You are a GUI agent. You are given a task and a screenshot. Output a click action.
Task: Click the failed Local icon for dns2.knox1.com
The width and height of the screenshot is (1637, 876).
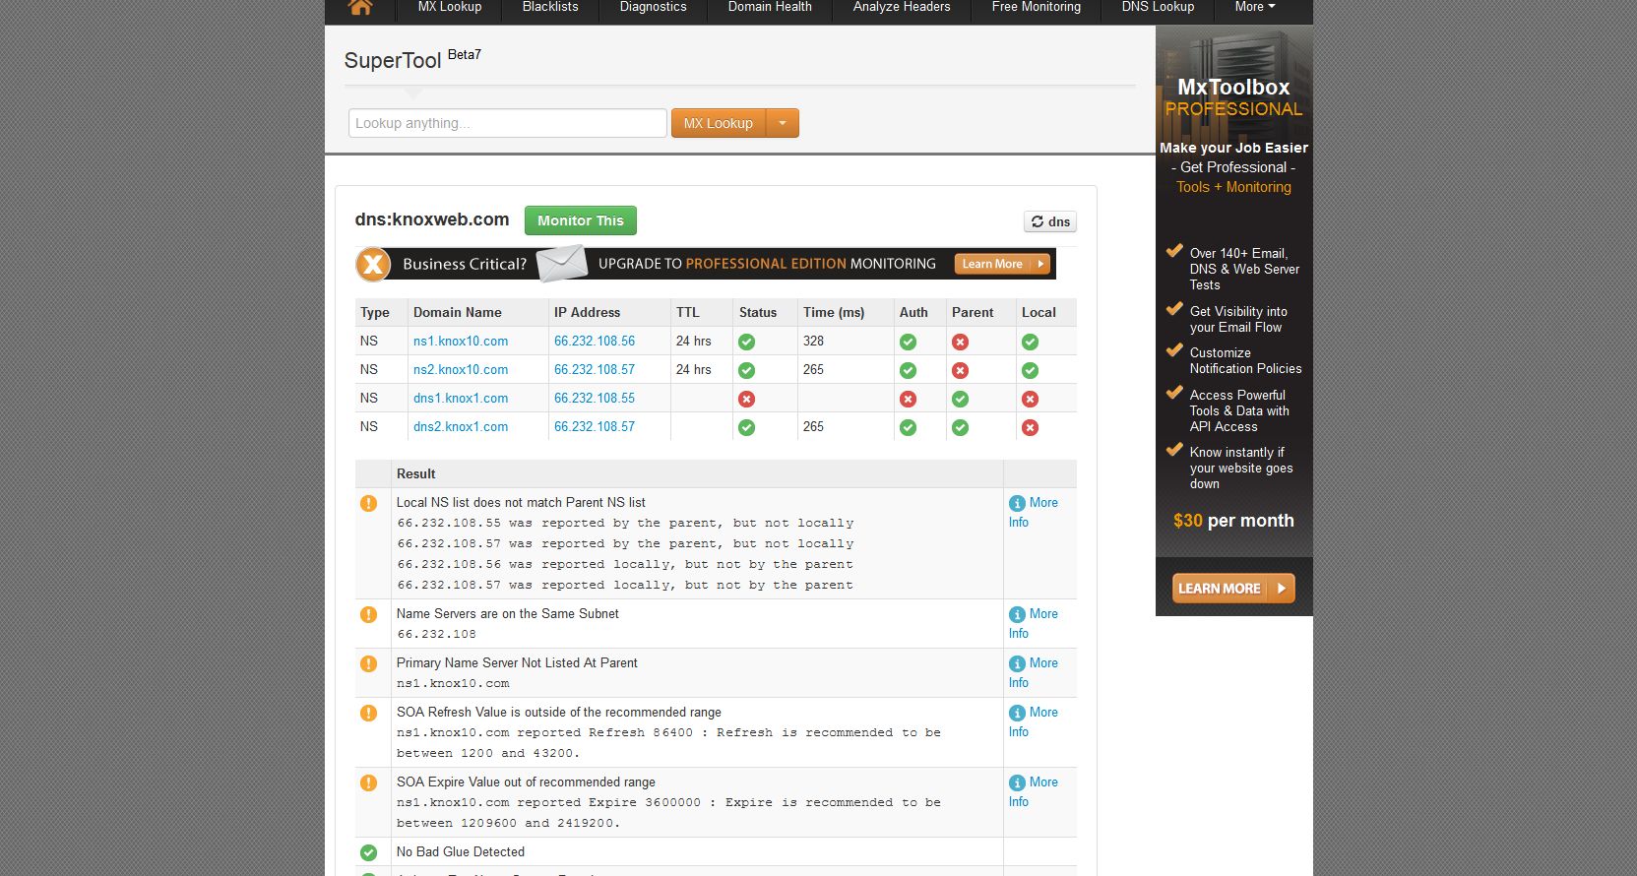point(1030,427)
